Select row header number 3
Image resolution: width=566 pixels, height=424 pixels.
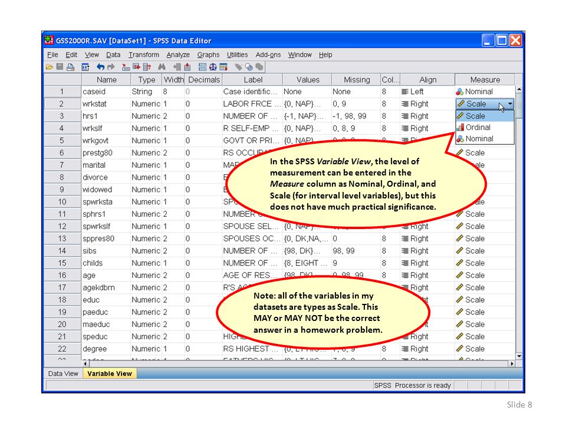point(62,116)
